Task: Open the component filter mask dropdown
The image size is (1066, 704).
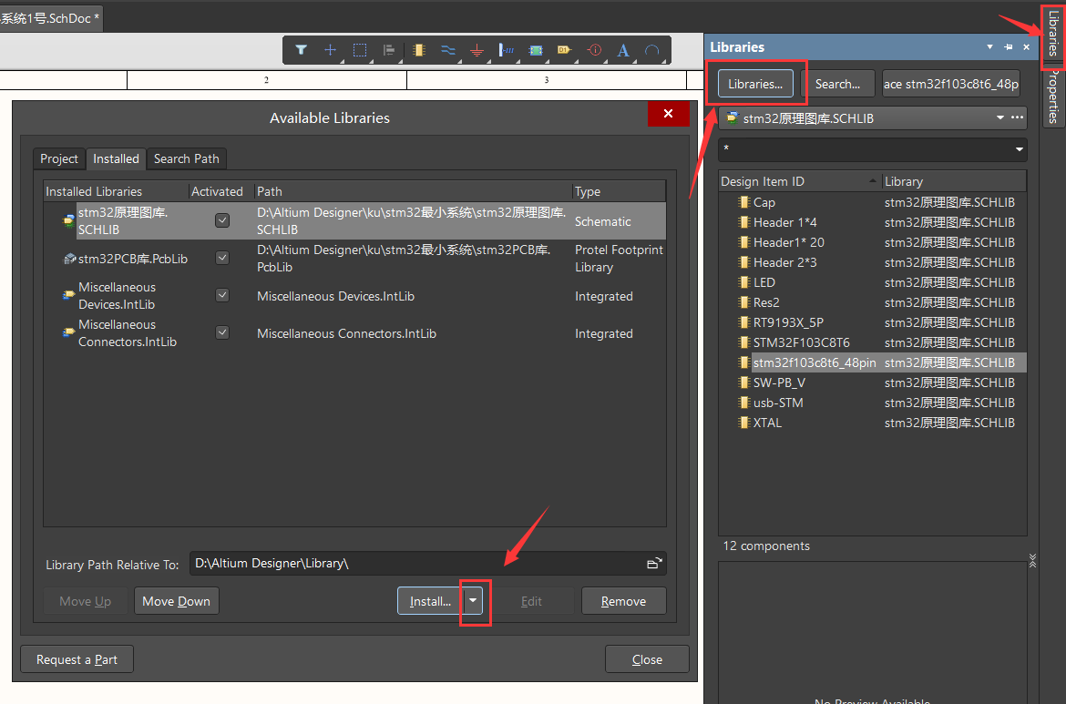Action: [1020, 149]
